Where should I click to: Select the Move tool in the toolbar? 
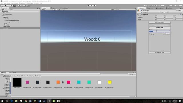click(x=5, y=6)
